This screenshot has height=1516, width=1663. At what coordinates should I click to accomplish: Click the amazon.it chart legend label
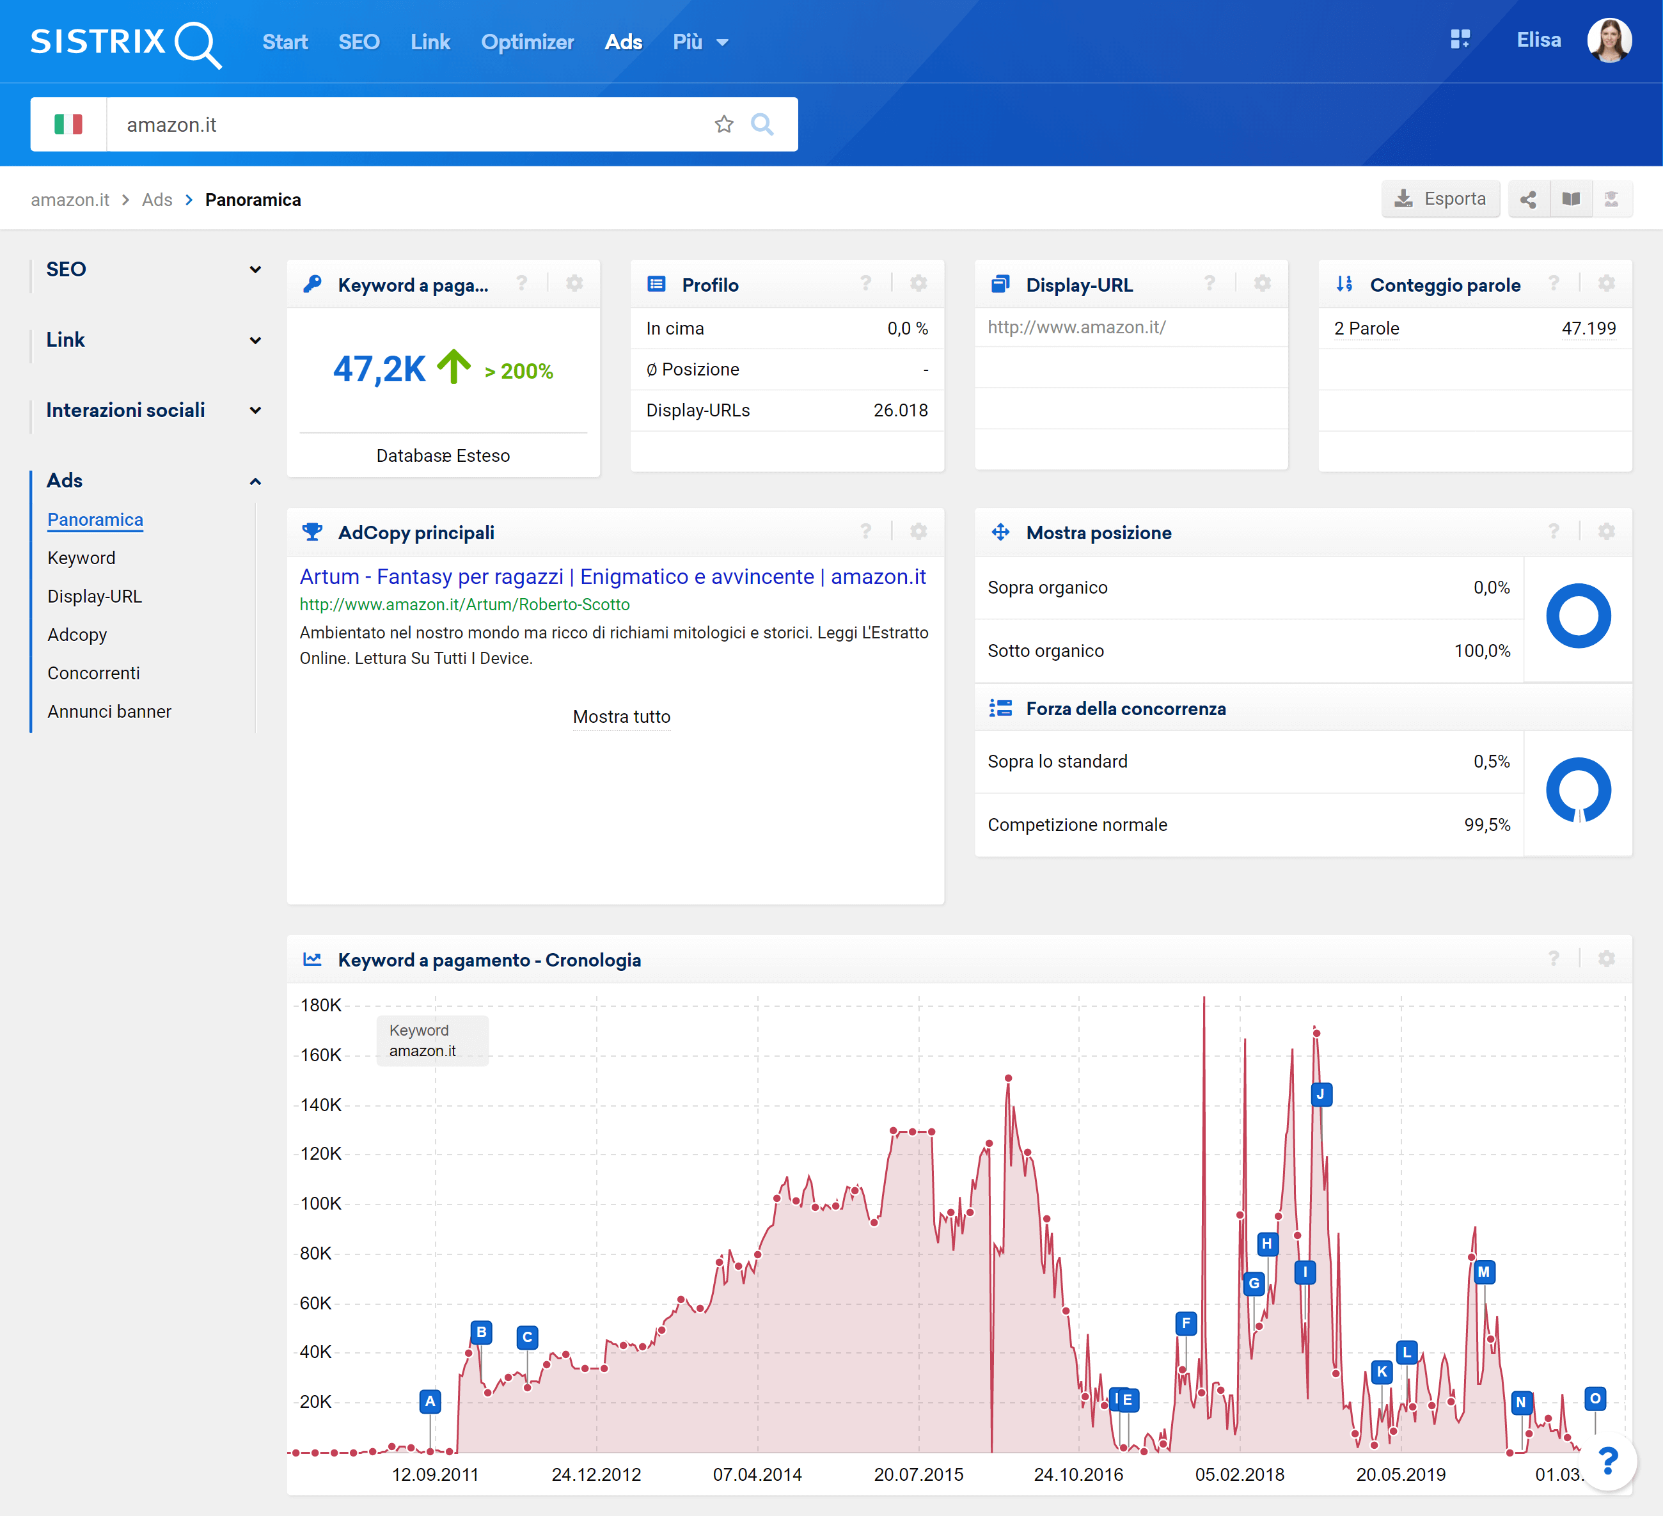[x=422, y=1051]
